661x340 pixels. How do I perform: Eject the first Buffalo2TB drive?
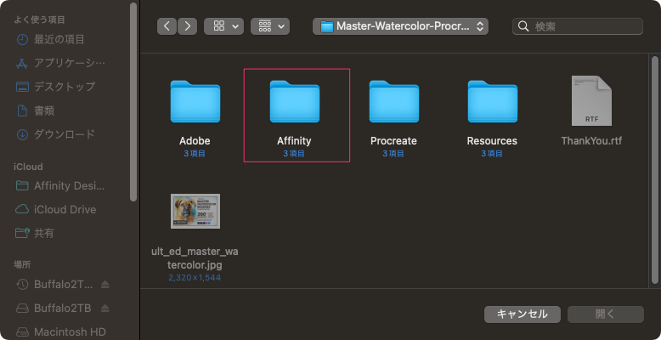click(x=105, y=284)
